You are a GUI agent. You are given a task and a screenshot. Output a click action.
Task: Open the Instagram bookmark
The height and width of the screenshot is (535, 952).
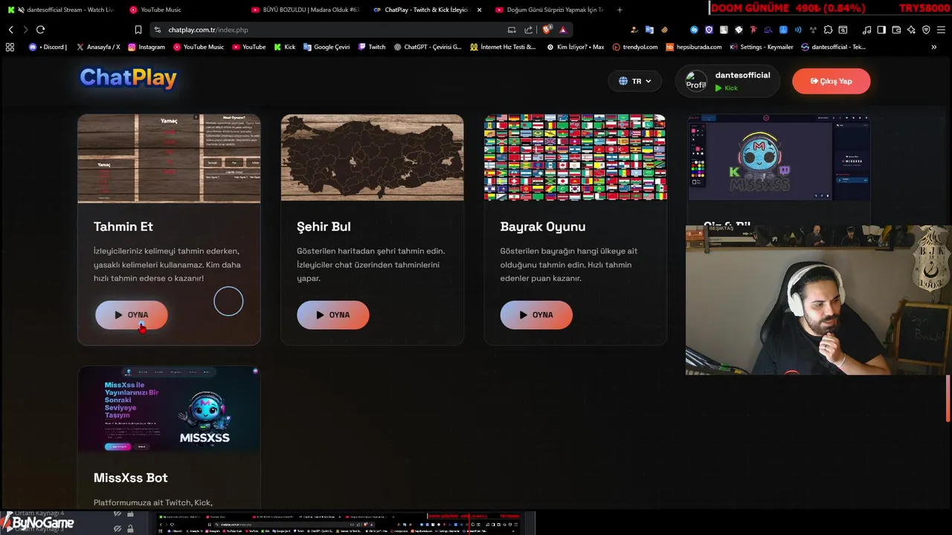pos(147,47)
